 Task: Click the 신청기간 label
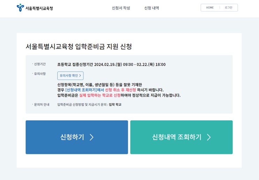coord(40,64)
